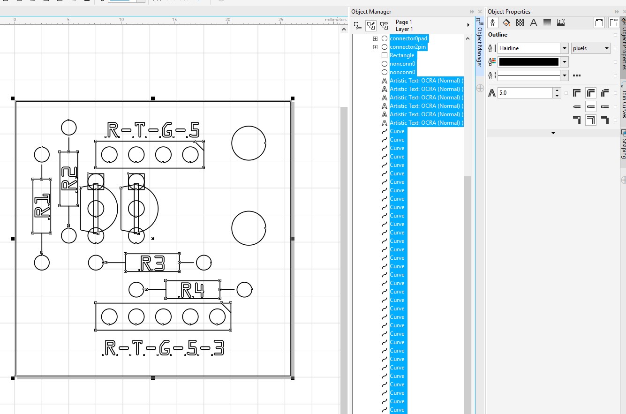Toggle Edit Across Layers button

371,25
